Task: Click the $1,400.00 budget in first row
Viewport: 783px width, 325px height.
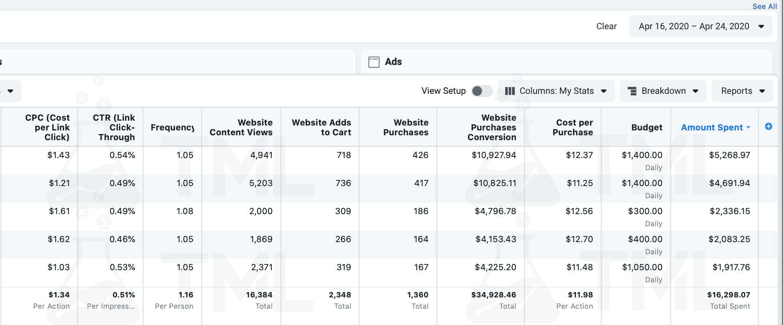Action: pos(642,155)
